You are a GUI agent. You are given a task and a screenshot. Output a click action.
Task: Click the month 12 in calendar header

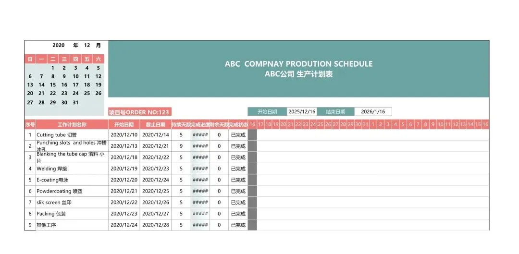click(87, 46)
